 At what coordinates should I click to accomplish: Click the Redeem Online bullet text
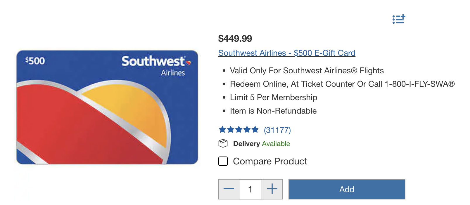pyautogui.click(x=342, y=84)
